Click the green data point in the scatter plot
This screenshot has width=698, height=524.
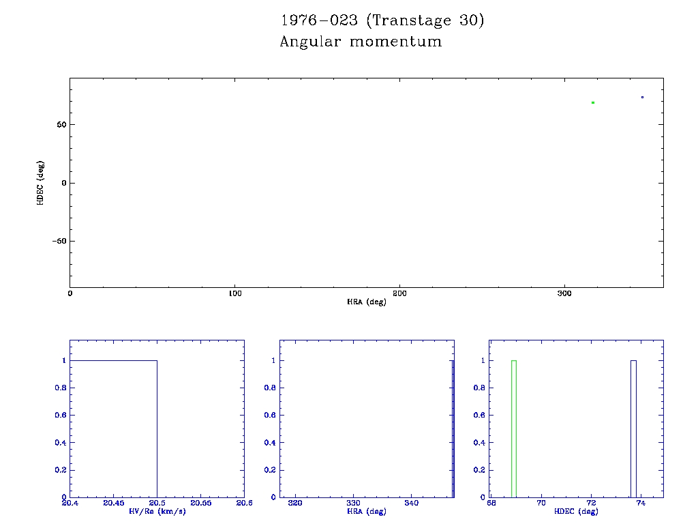(593, 102)
